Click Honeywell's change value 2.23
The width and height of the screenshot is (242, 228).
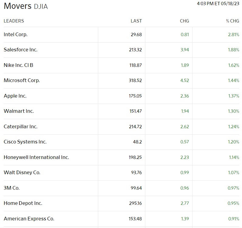click(x=185, y=157)
